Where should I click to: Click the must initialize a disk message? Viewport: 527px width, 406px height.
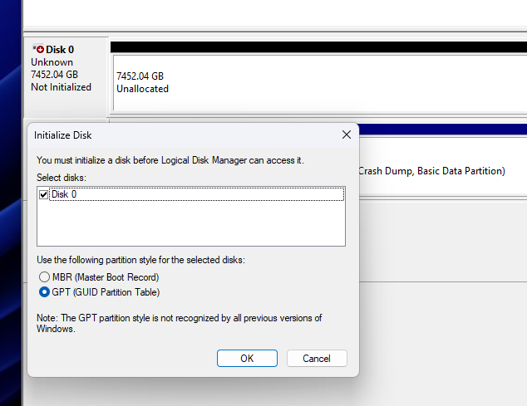[170, 159]
